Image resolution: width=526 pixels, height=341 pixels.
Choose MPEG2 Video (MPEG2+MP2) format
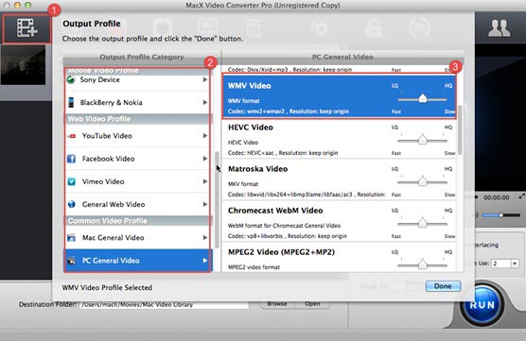click(339, 257)
